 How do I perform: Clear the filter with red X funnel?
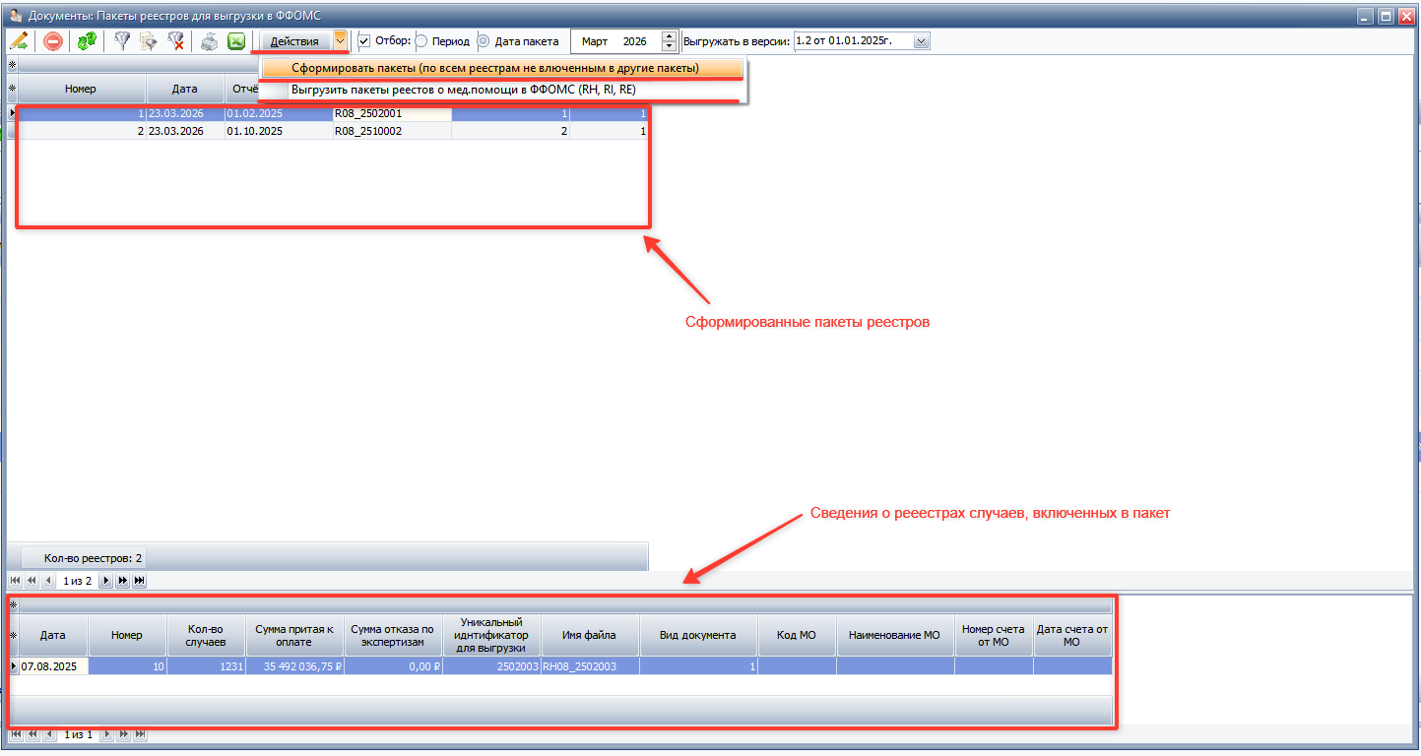176,41
